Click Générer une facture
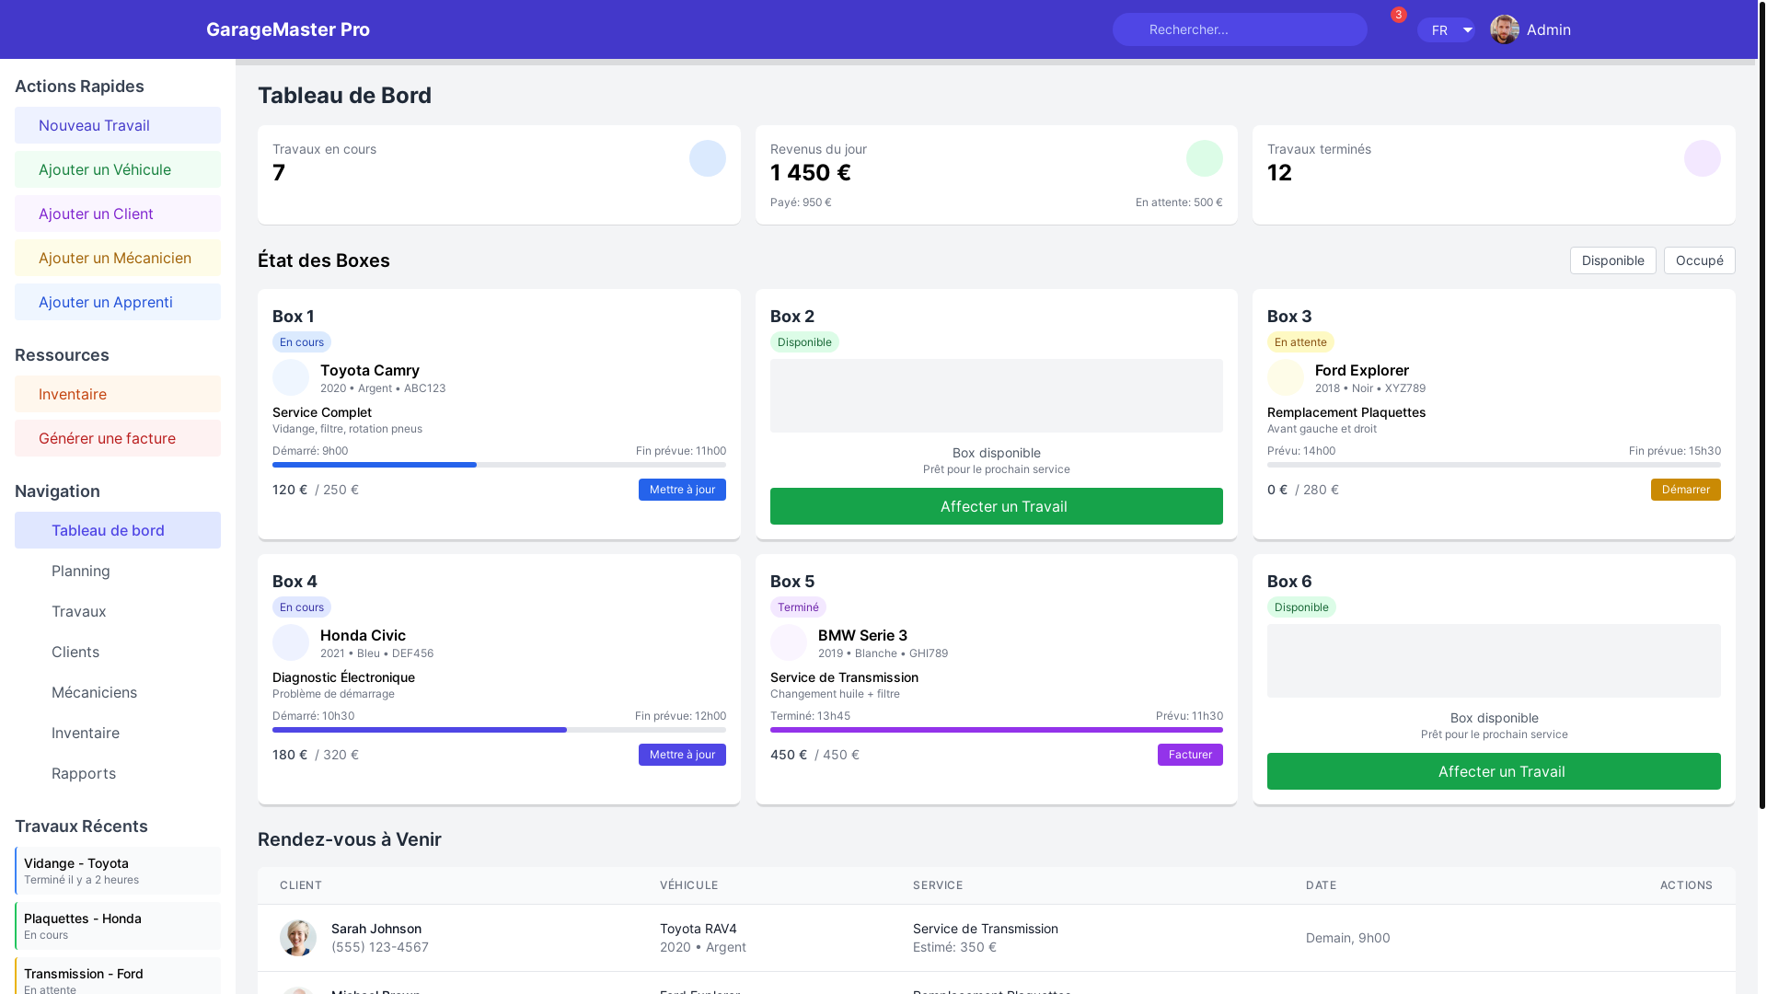This screenshot has height=994, width=1767. pyautogui.click(x=118, y=438)
